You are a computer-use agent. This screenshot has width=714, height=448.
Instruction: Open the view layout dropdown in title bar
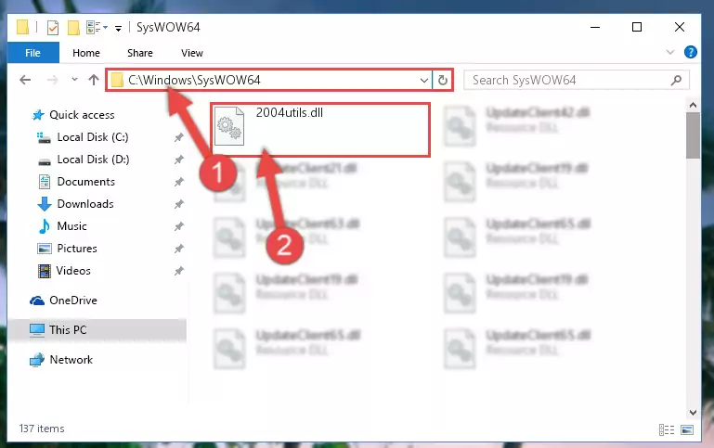[97, 28]
